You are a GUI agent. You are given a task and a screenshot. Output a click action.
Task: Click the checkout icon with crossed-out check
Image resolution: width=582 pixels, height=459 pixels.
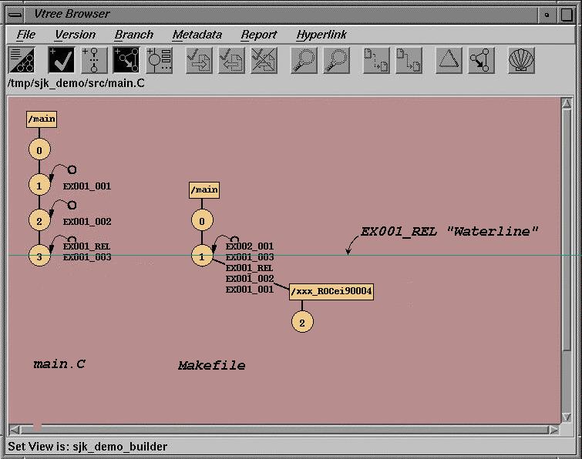[264, 61]
